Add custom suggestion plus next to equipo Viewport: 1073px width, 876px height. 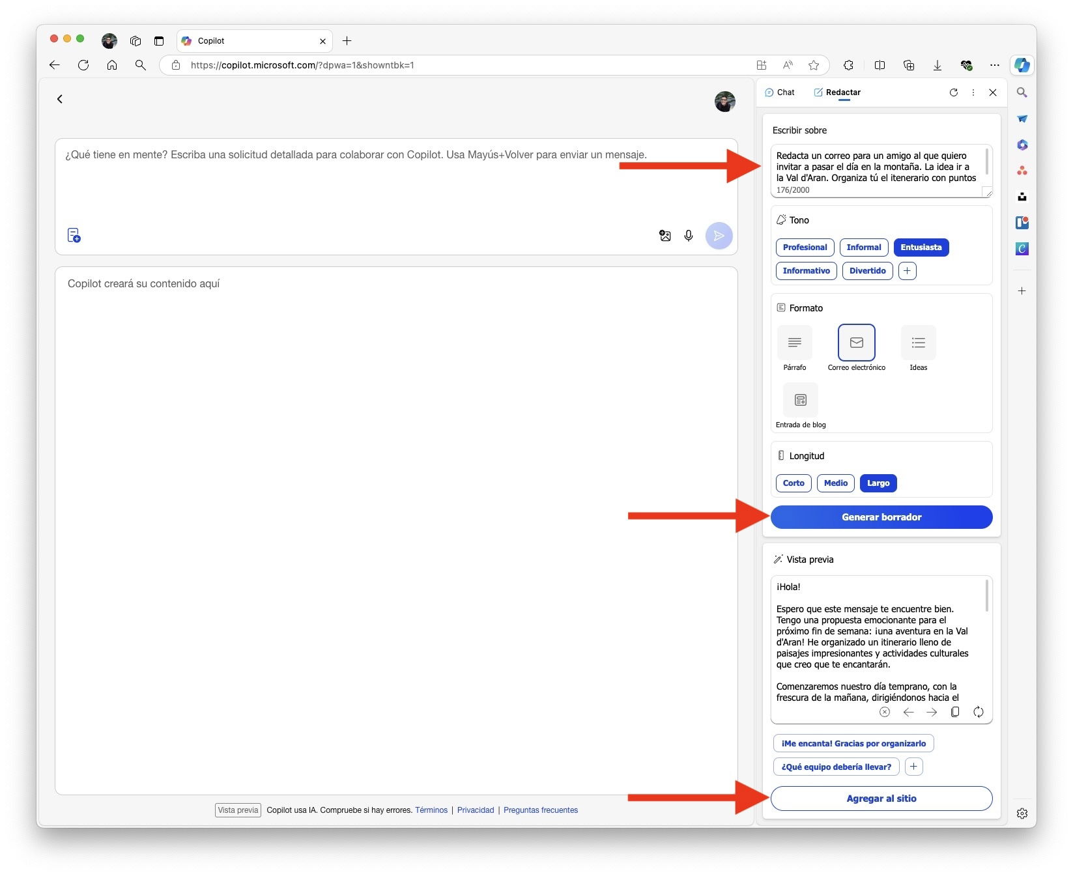[913, 767]
